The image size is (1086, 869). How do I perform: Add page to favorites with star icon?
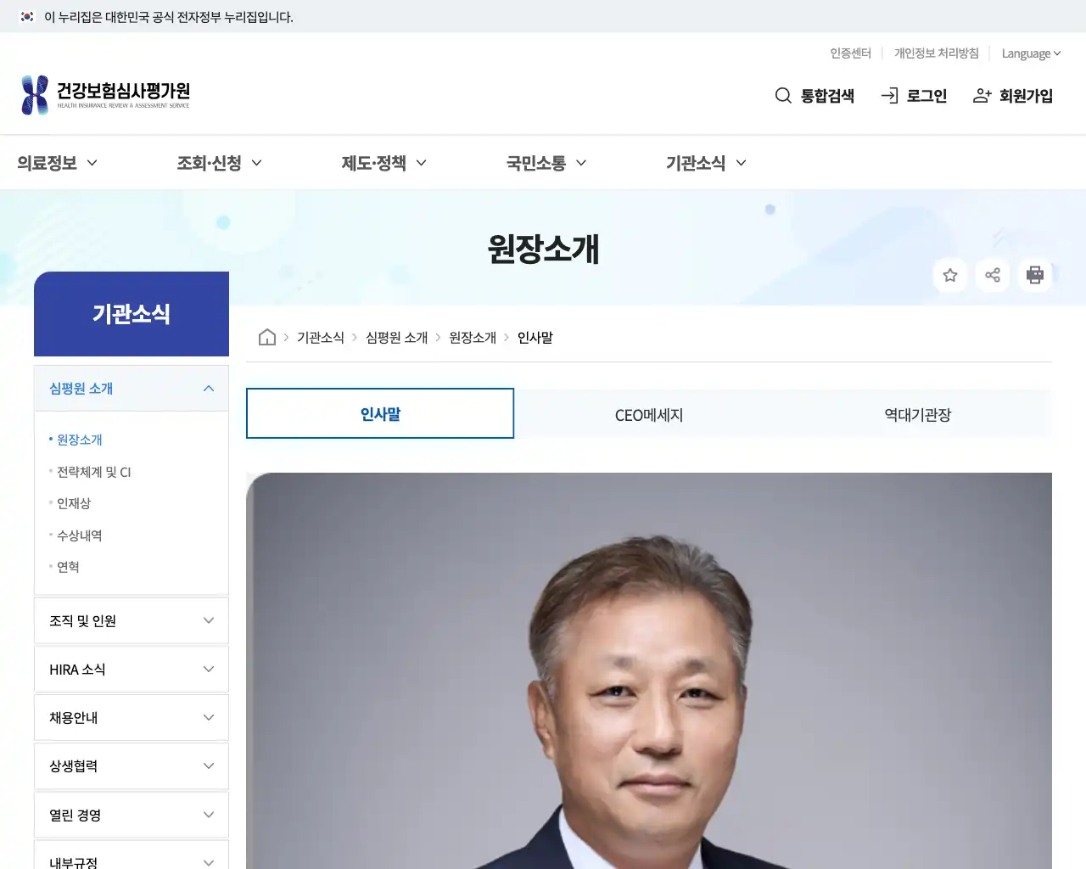[950, 275]
